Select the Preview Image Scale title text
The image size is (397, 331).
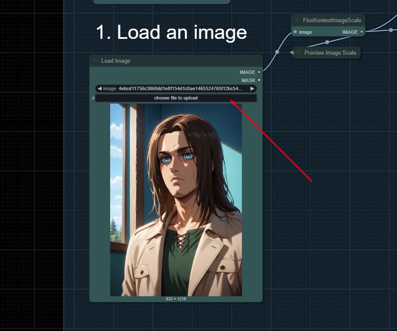(x=330, y=53)
